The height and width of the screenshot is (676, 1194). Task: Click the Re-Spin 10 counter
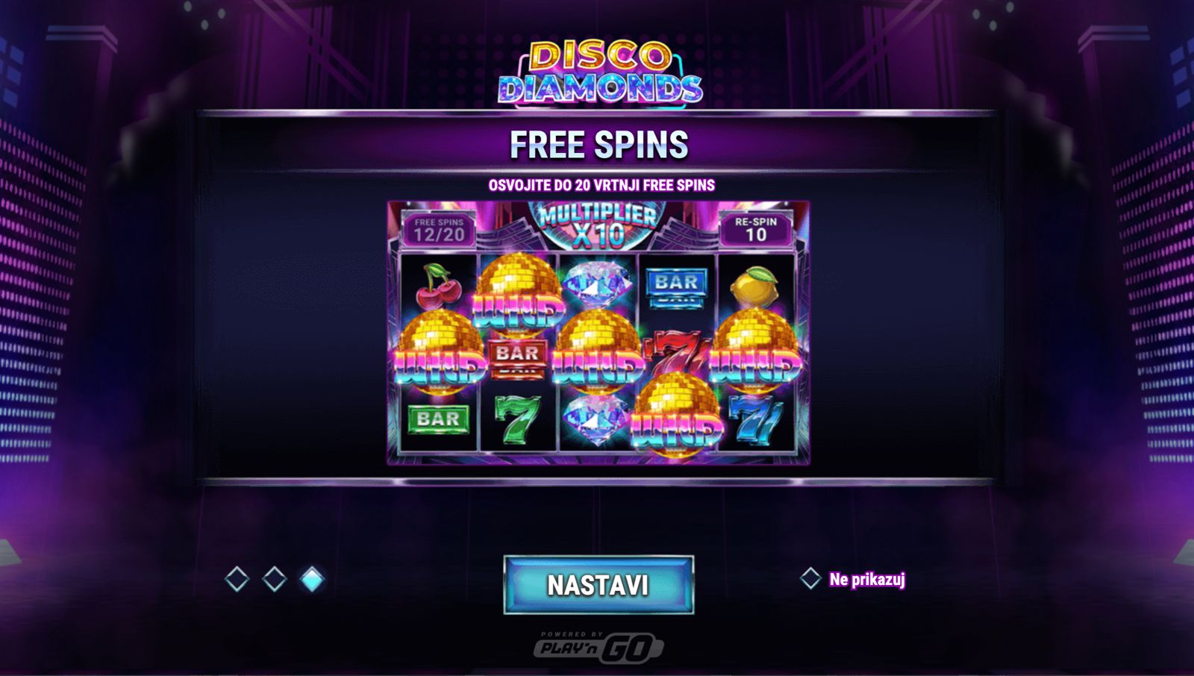[756, 230]
